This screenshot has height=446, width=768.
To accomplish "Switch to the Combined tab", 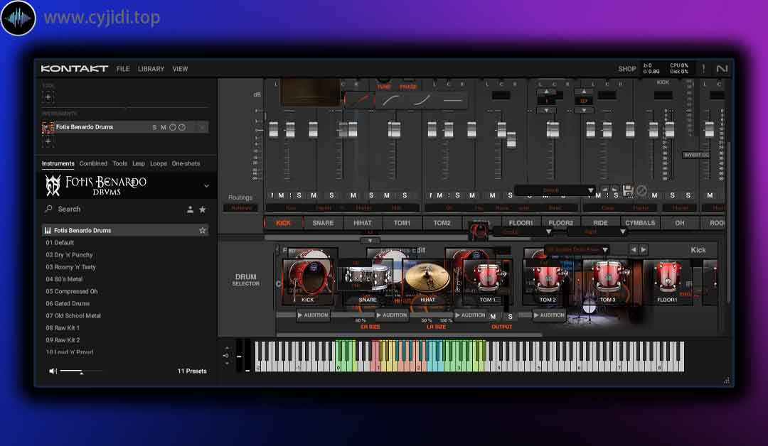I will 93,163.
